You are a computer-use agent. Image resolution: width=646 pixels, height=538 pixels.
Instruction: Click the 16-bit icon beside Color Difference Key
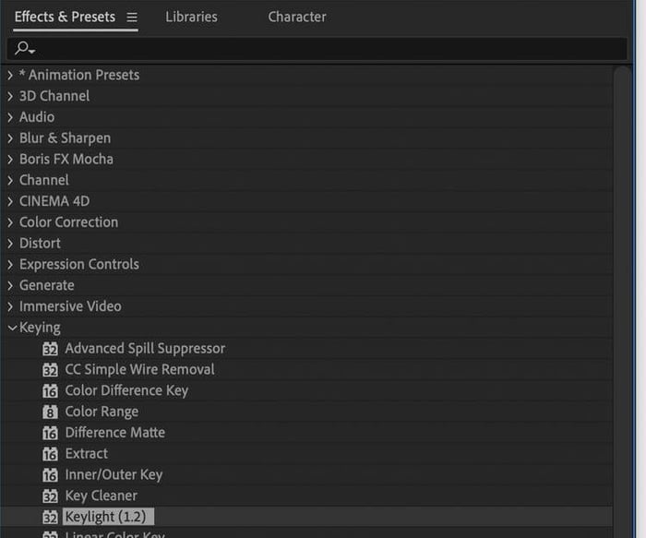click(50, 391)
